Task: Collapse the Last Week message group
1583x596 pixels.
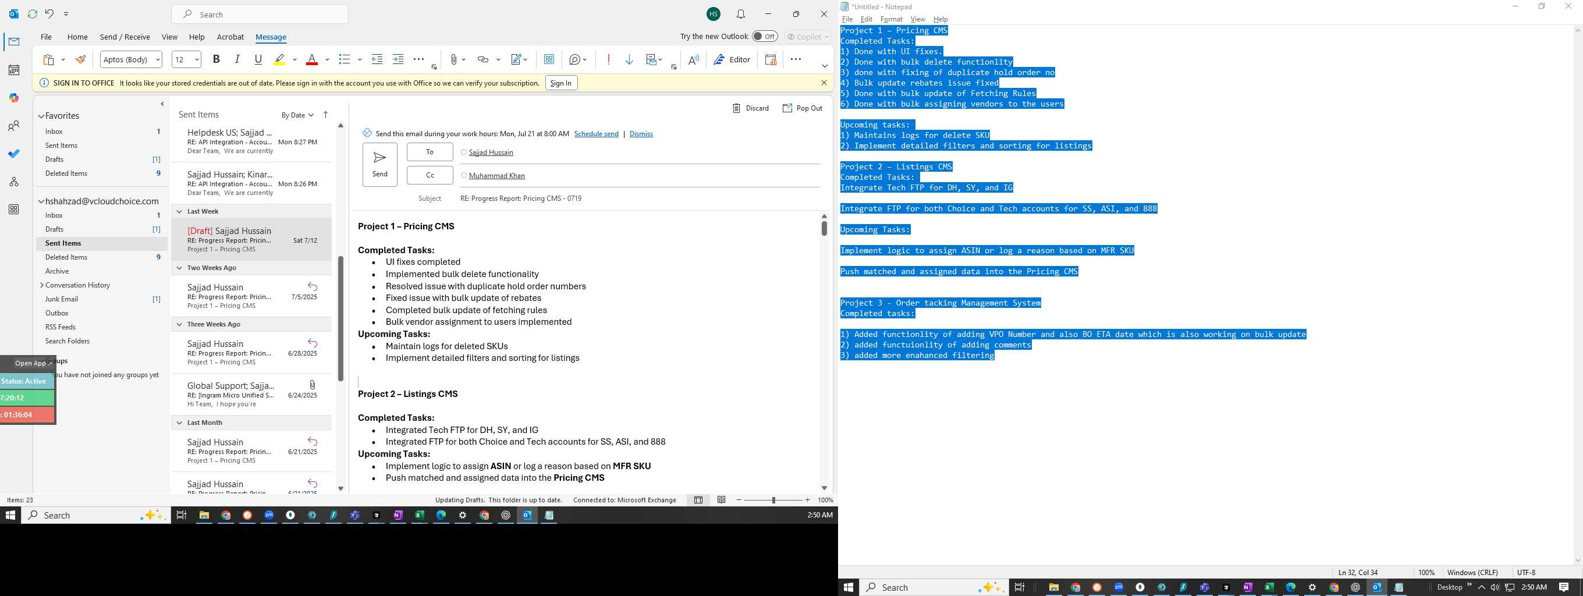Action: pyautogui.click(x=179, y=211)
